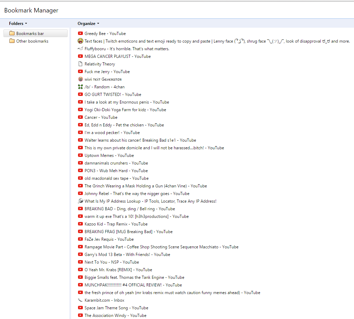
Task: Click YouTube icon beside FaZe Jev Requis
Action: click(80, 239)
